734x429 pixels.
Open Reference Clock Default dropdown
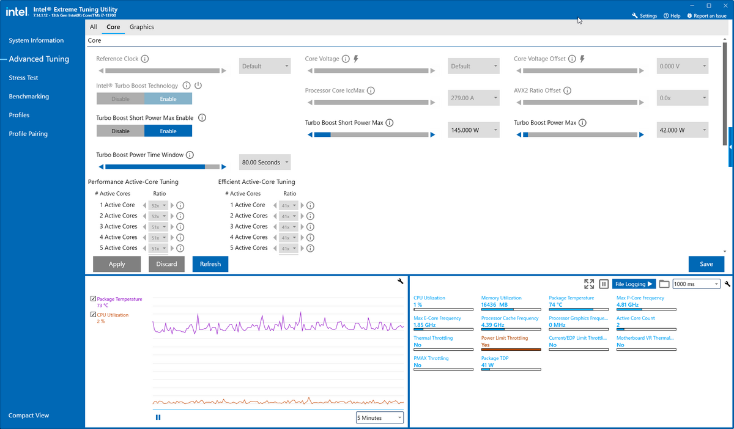click(x=265, y=66)
